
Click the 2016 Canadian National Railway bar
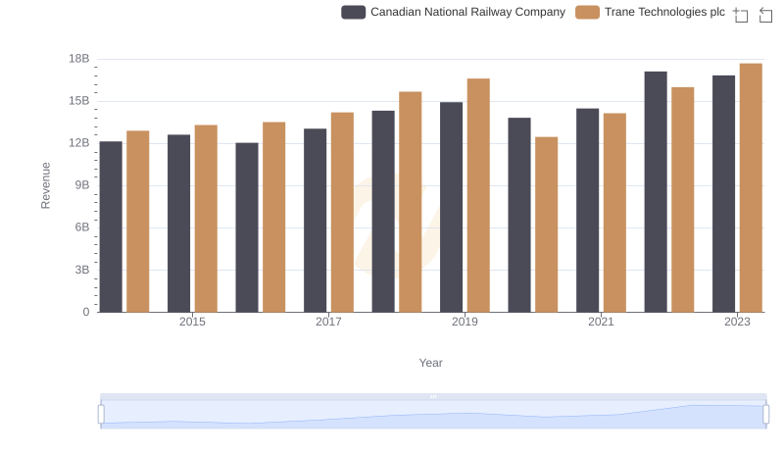[247, 227]
